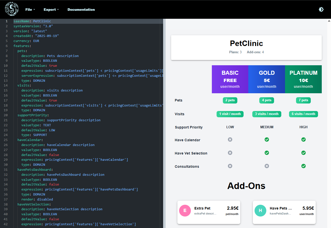This screenshot has height=228, width=331.
Task: Click Have Calendar cross under Basic plan
Action: (x=230, y=139)
